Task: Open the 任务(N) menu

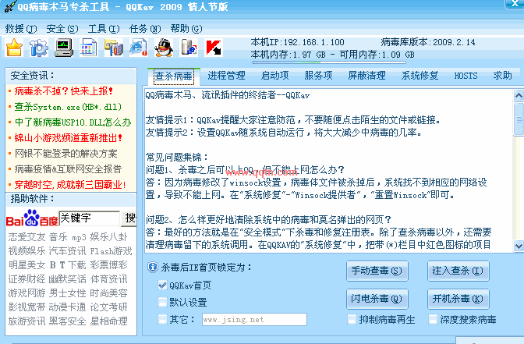Action: pyautogui.click(x=145, y=29)
